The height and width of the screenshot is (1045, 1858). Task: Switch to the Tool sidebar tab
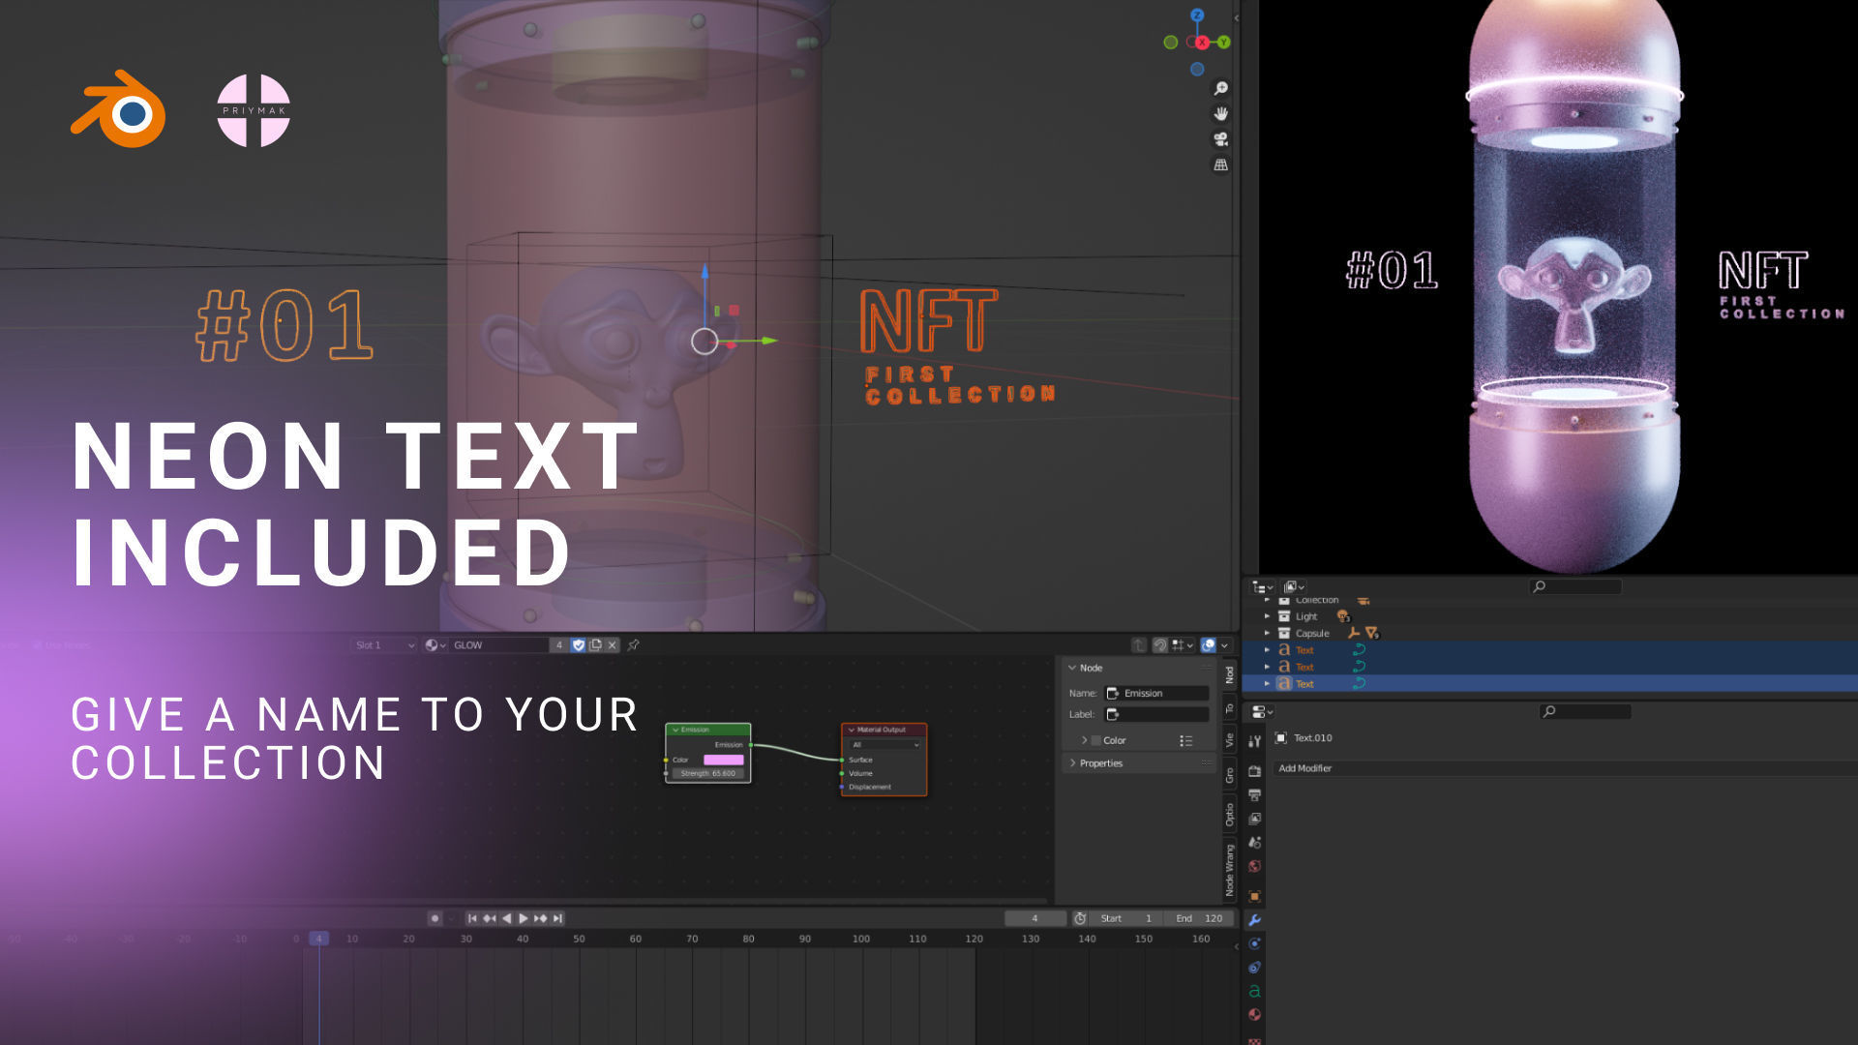[1230, 708]
